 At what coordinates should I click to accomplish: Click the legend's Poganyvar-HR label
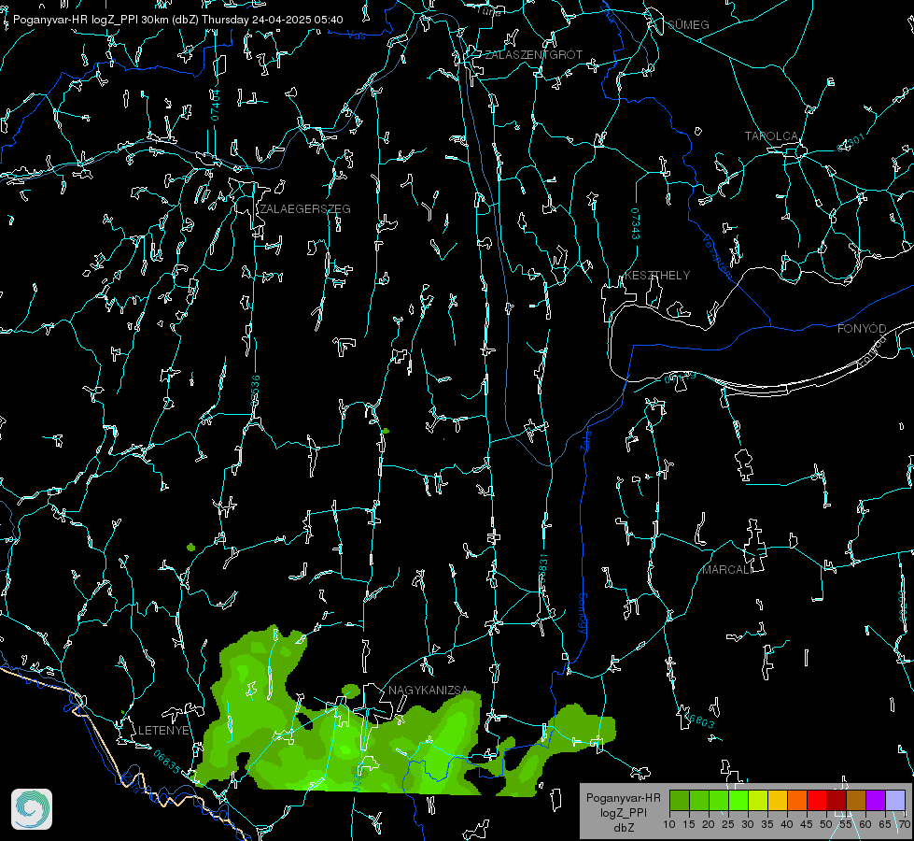[623, 798]
